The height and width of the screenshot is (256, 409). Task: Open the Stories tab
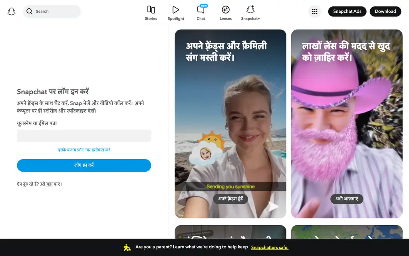tap(151, 13)
